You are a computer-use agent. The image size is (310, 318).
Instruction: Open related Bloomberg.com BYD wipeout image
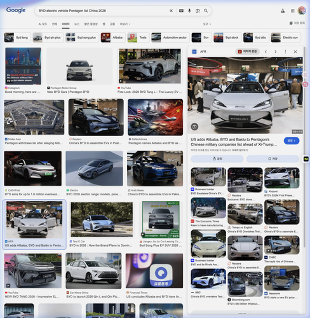click(245, 284)
